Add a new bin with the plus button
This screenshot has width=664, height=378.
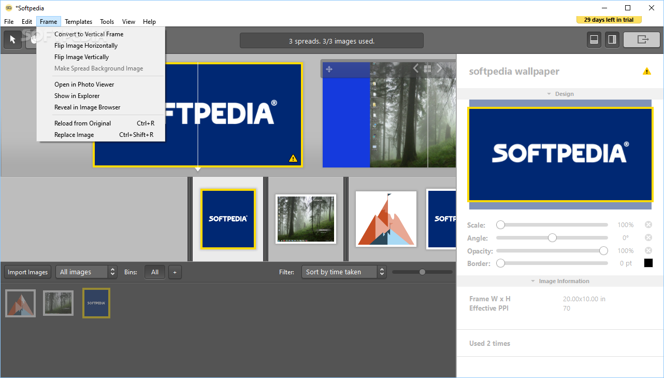(x=175, y=272)
